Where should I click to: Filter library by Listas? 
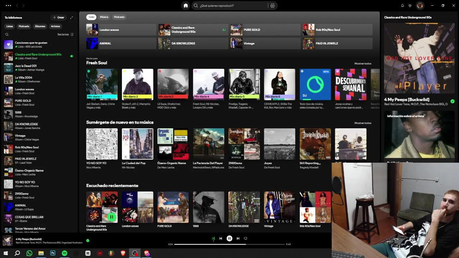pyautogui.click(x=10, y=26)
